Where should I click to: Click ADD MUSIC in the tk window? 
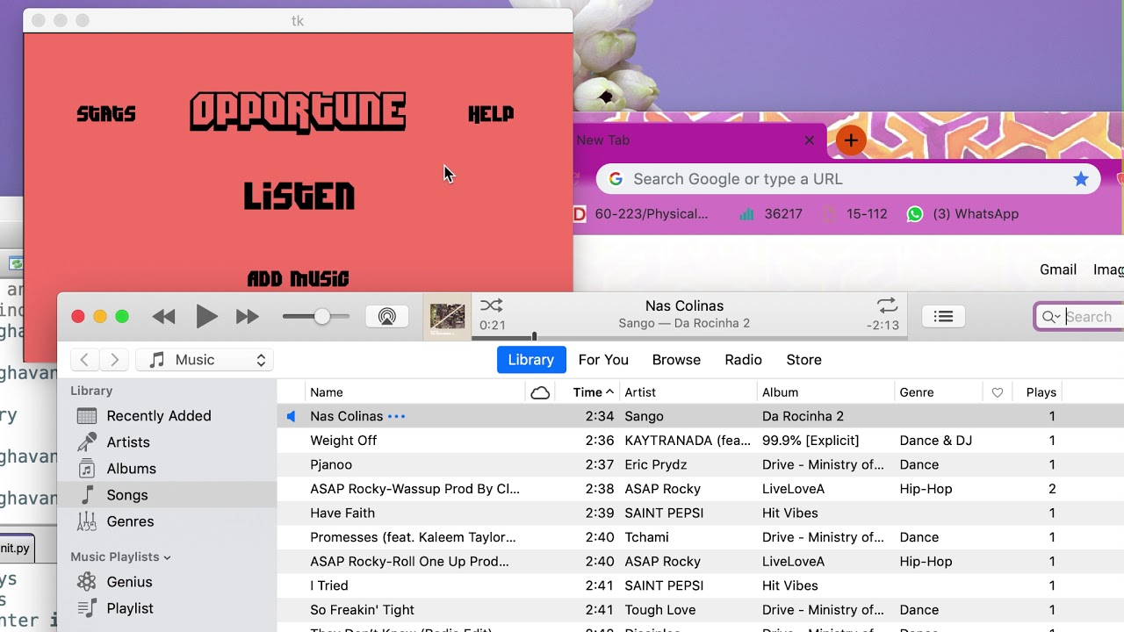pyautogui.click(x=299, y=279)
